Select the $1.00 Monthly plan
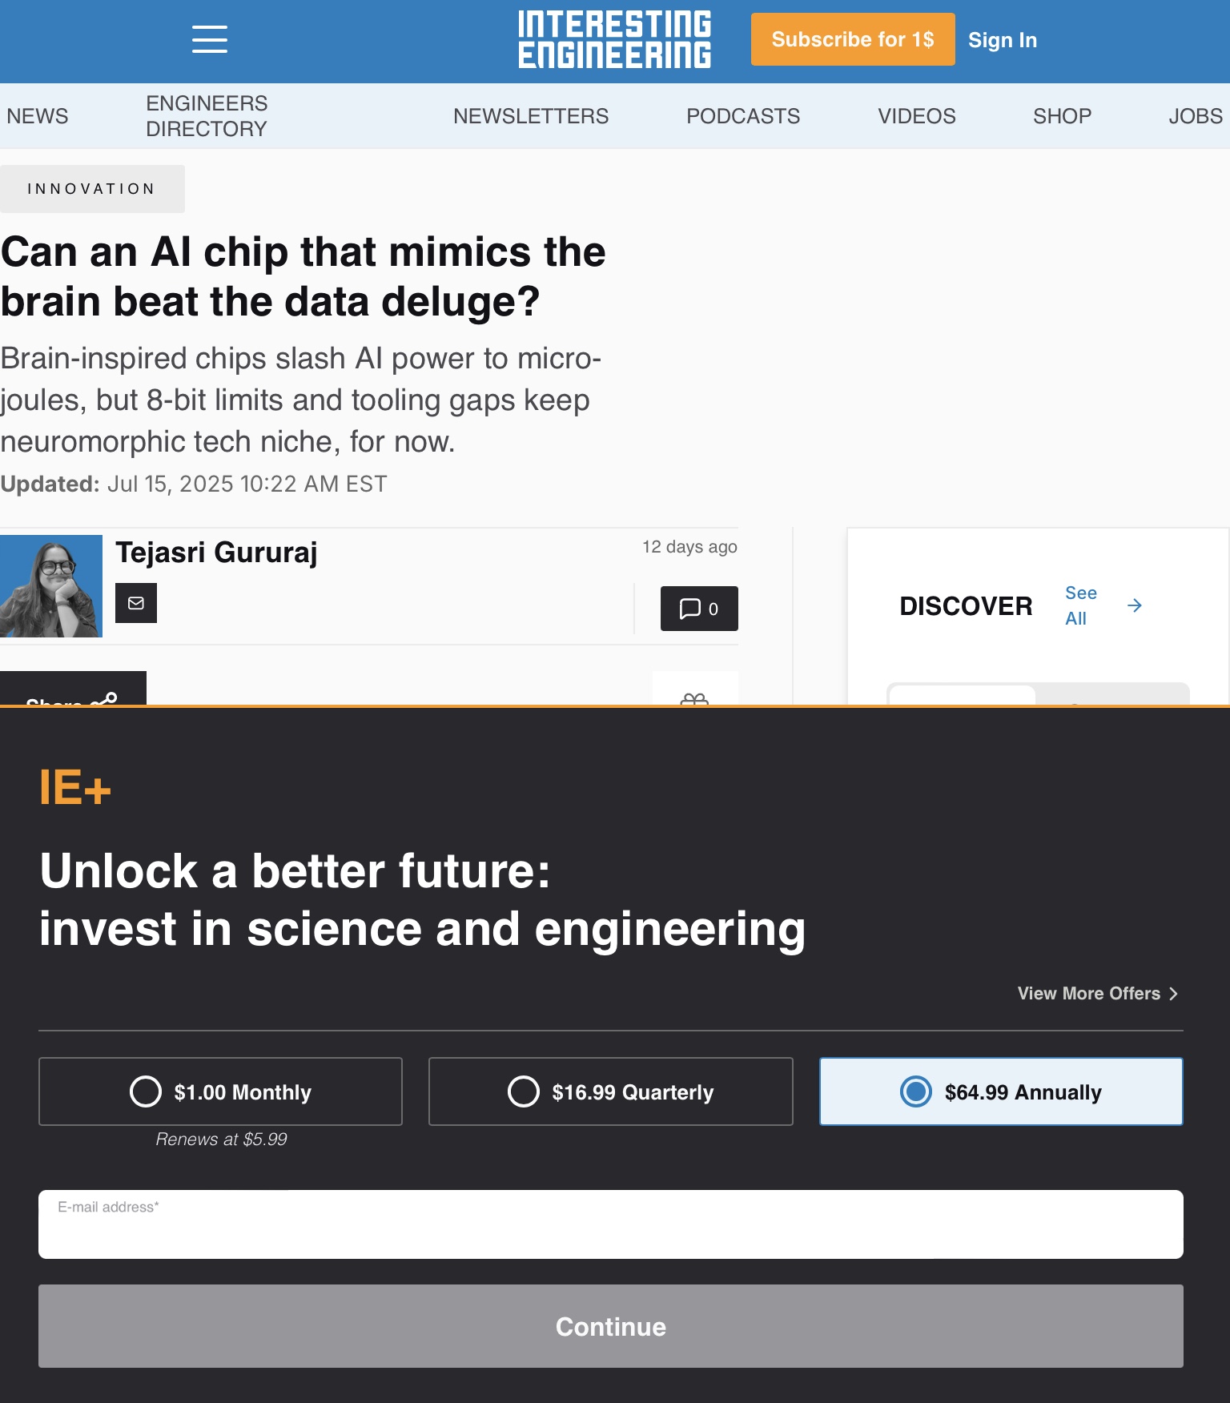The width and height of the screenshot is (1230, 1403). point(220,1091)
